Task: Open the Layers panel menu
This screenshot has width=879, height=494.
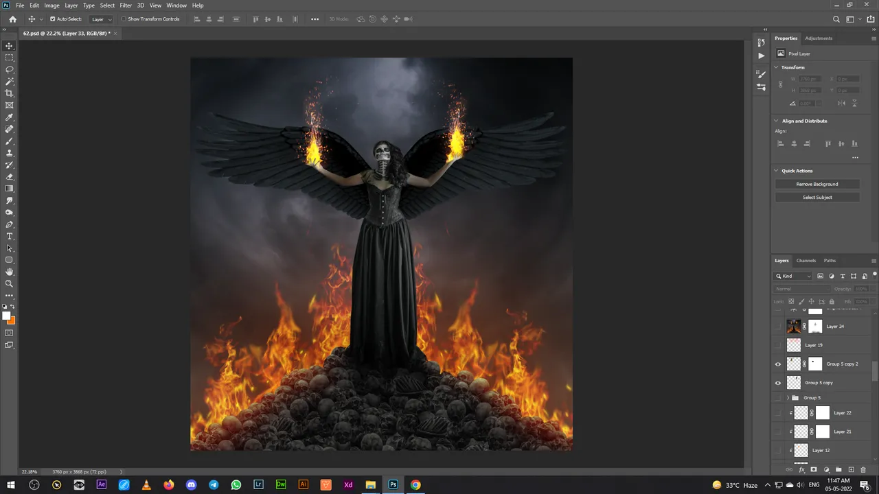Action: (874, 261)
